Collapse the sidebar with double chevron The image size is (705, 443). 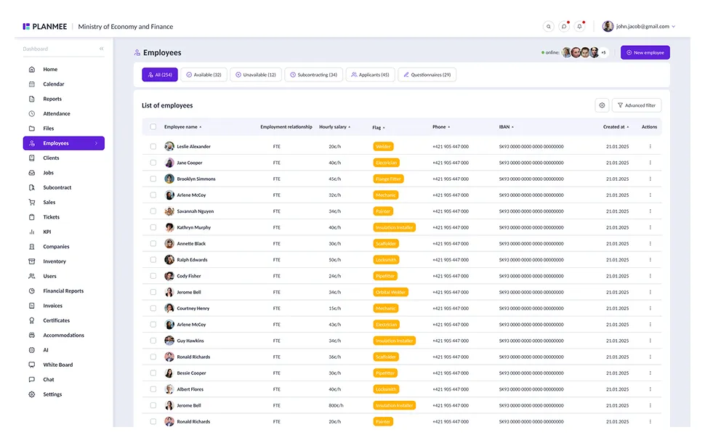101,49
